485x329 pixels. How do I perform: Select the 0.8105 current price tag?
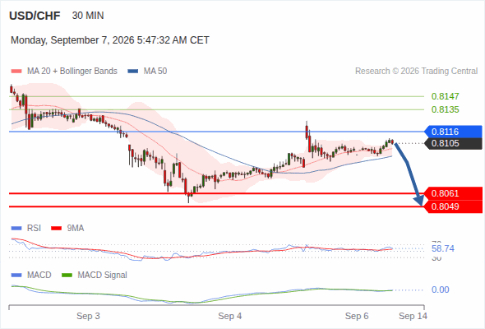(453, 144)
